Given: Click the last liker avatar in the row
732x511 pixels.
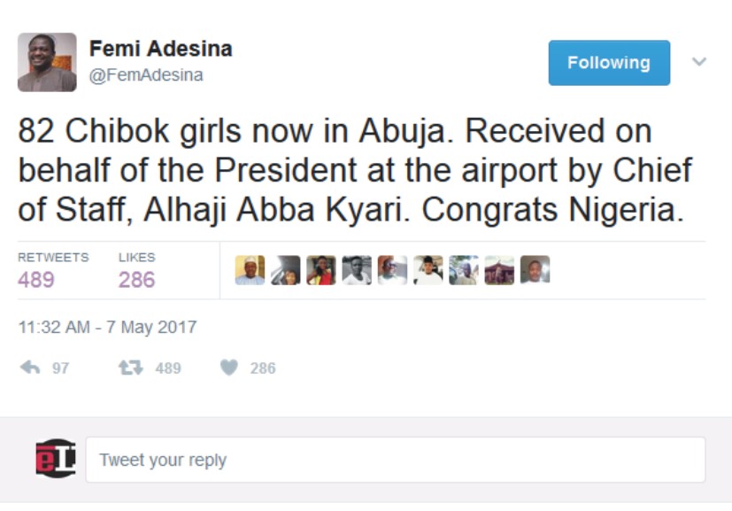Looking at the screenshot, I should (x=535, y=270).
